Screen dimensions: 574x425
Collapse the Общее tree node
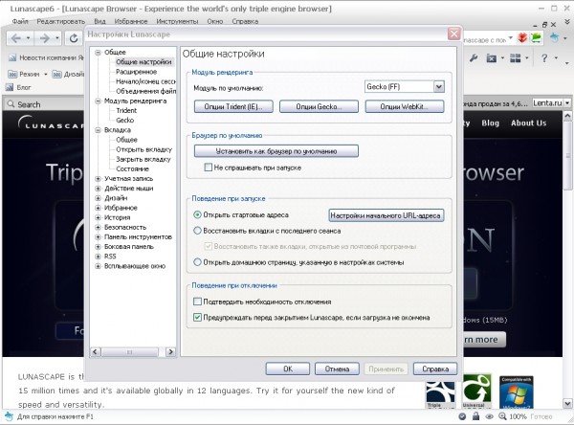98,53
